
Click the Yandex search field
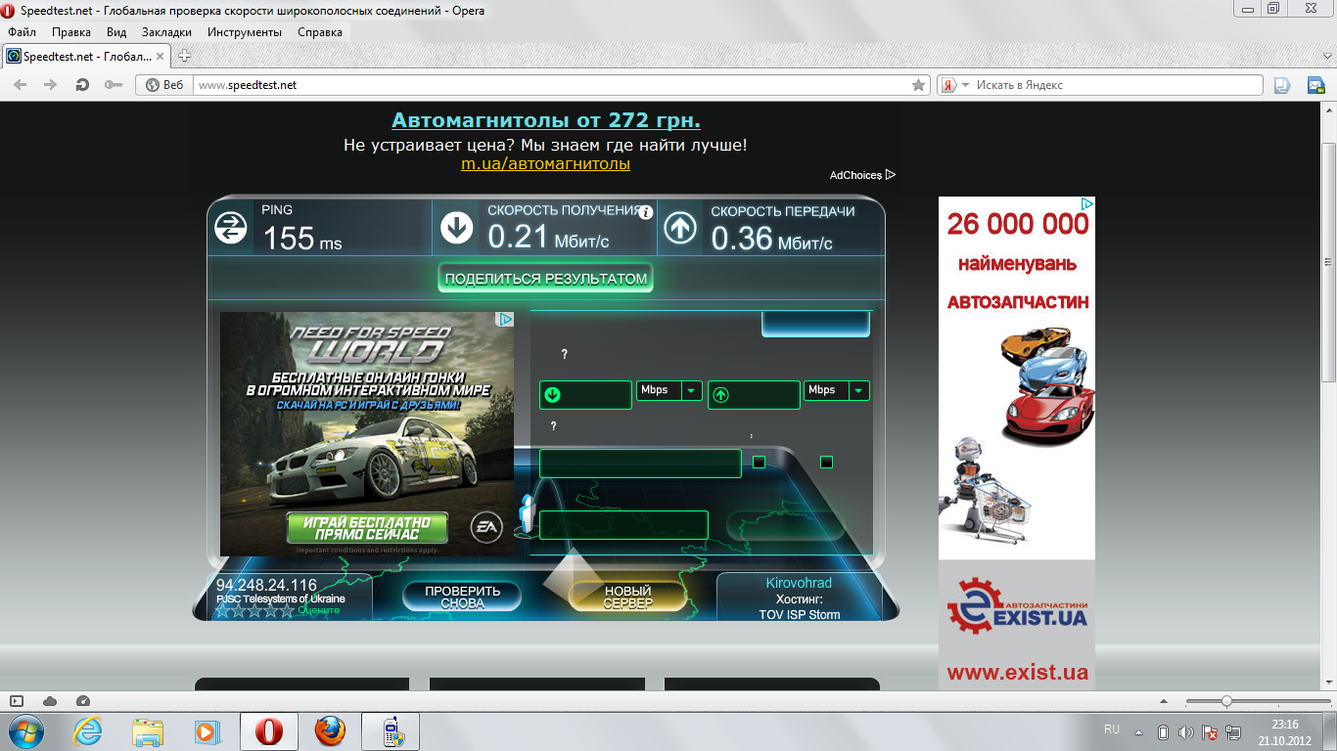pyautogui.click(x=1117, y=85)
